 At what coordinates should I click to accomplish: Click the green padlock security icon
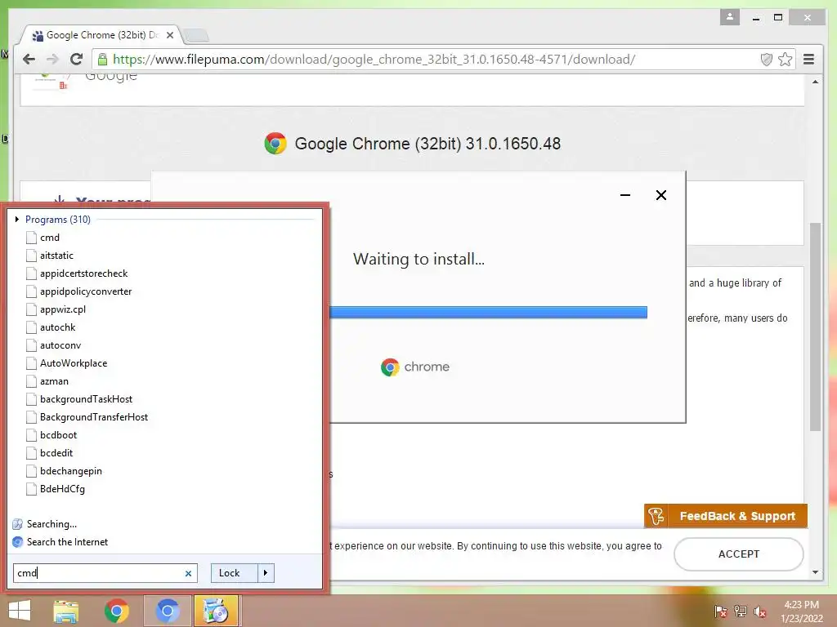coord(102,59)
